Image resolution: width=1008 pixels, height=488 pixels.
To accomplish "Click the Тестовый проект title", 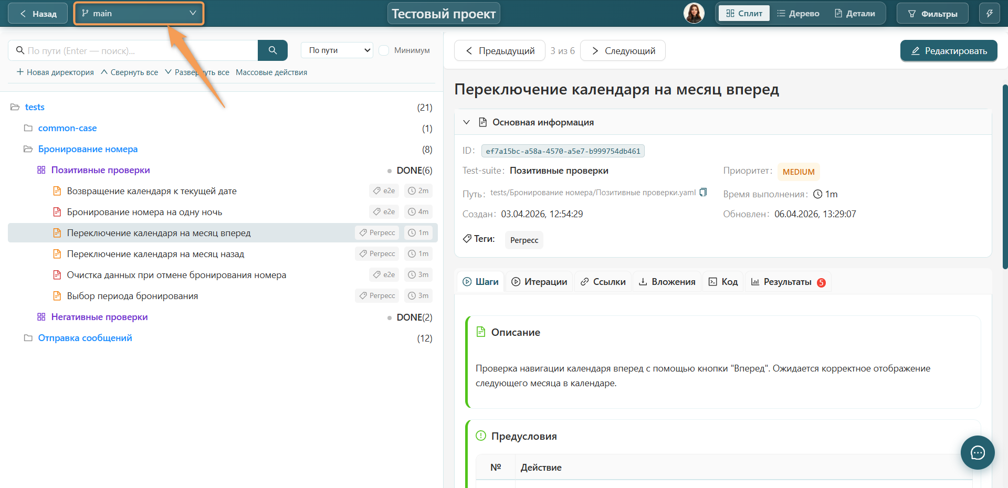I will (444, 14).
